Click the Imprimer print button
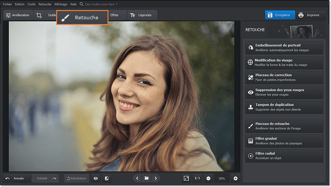Screen dimensions: 331x187 point(311,15)
